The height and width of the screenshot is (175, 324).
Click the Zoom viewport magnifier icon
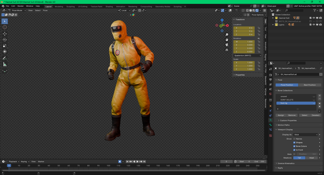(x=227, y=35)
